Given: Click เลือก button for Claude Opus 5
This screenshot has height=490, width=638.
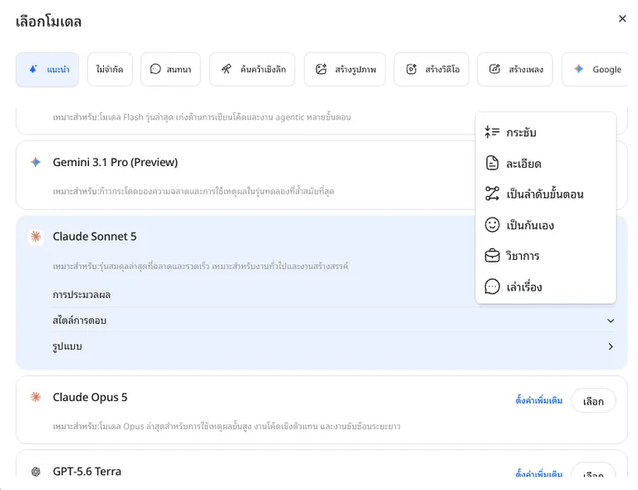Looking at the screenshot, I should (x=593, y=401).
